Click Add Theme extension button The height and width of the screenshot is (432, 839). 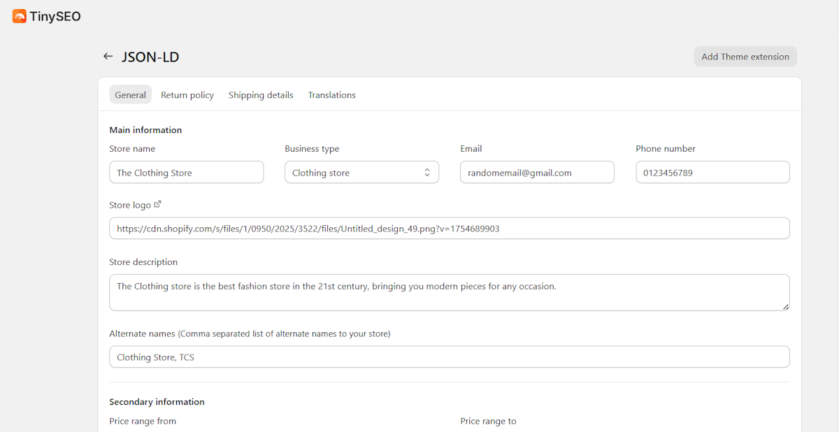[745, 57]
